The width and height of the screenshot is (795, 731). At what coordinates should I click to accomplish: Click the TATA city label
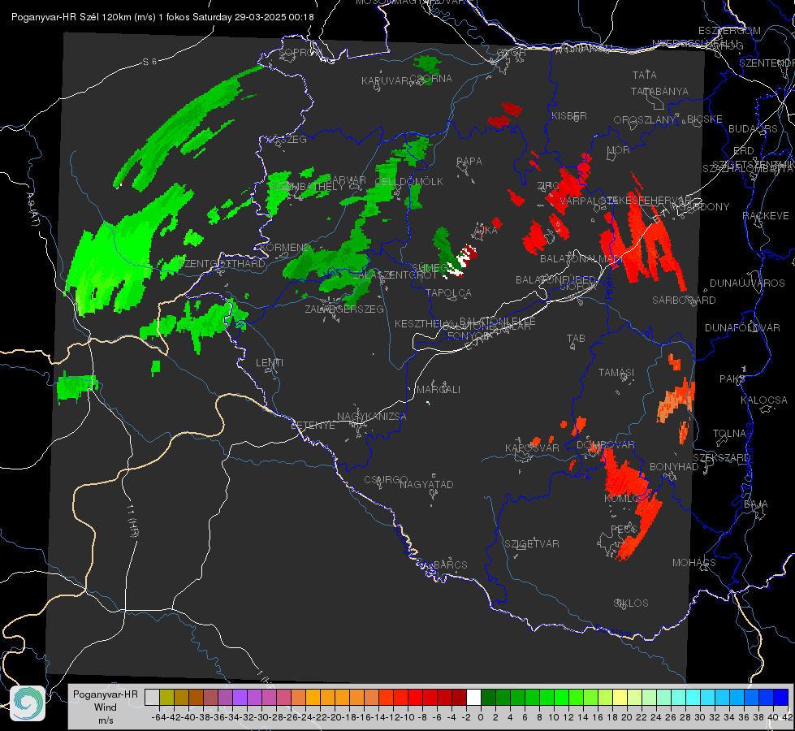pos(645,75)
